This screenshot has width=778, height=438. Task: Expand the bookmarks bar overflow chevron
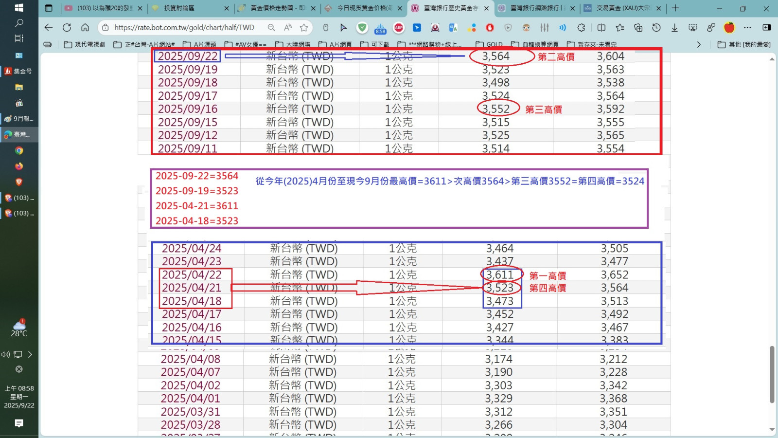coord(699,44)
